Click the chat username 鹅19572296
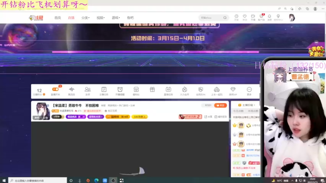The image size is (326, 183). point(253,156)
